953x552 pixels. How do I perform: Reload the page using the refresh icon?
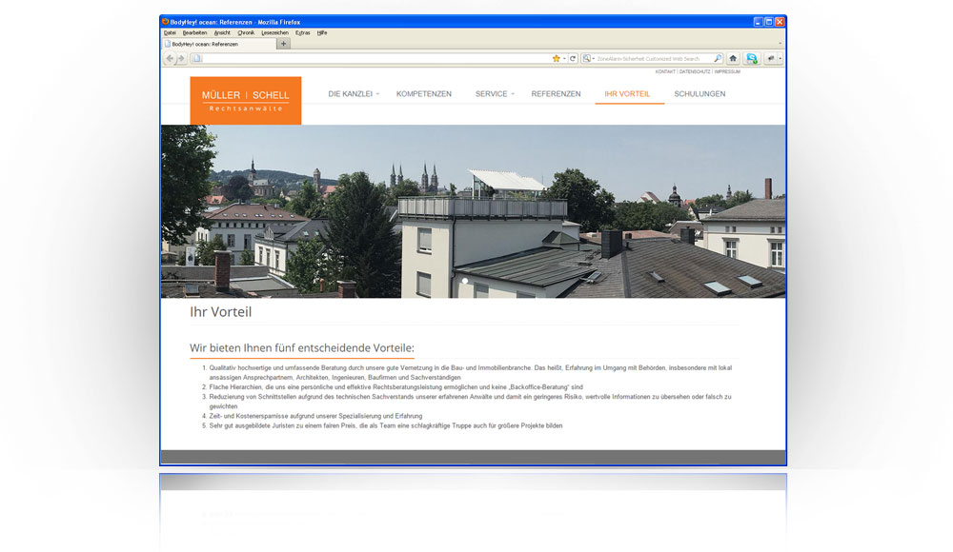coord(572,59)
